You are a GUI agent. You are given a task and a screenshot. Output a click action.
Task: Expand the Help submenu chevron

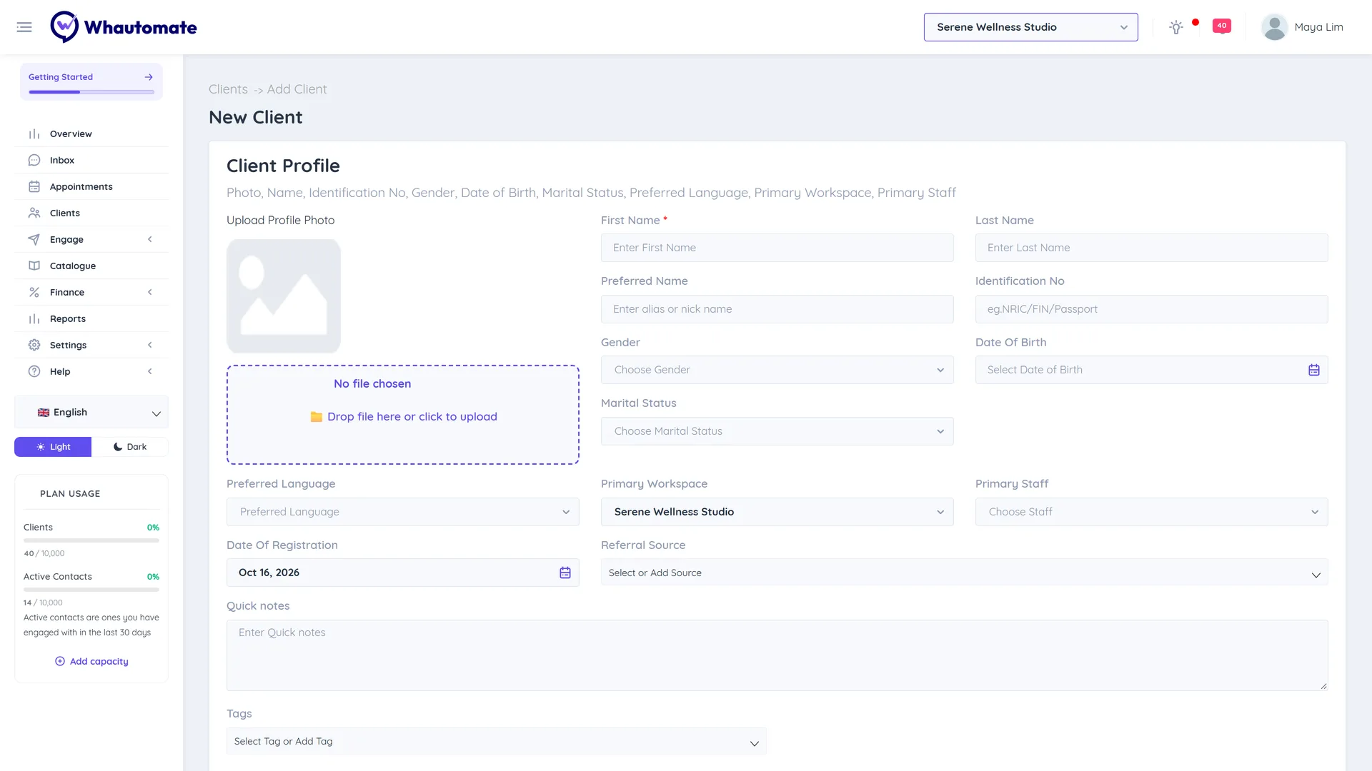pyautogui.click(x=150, y=372)
